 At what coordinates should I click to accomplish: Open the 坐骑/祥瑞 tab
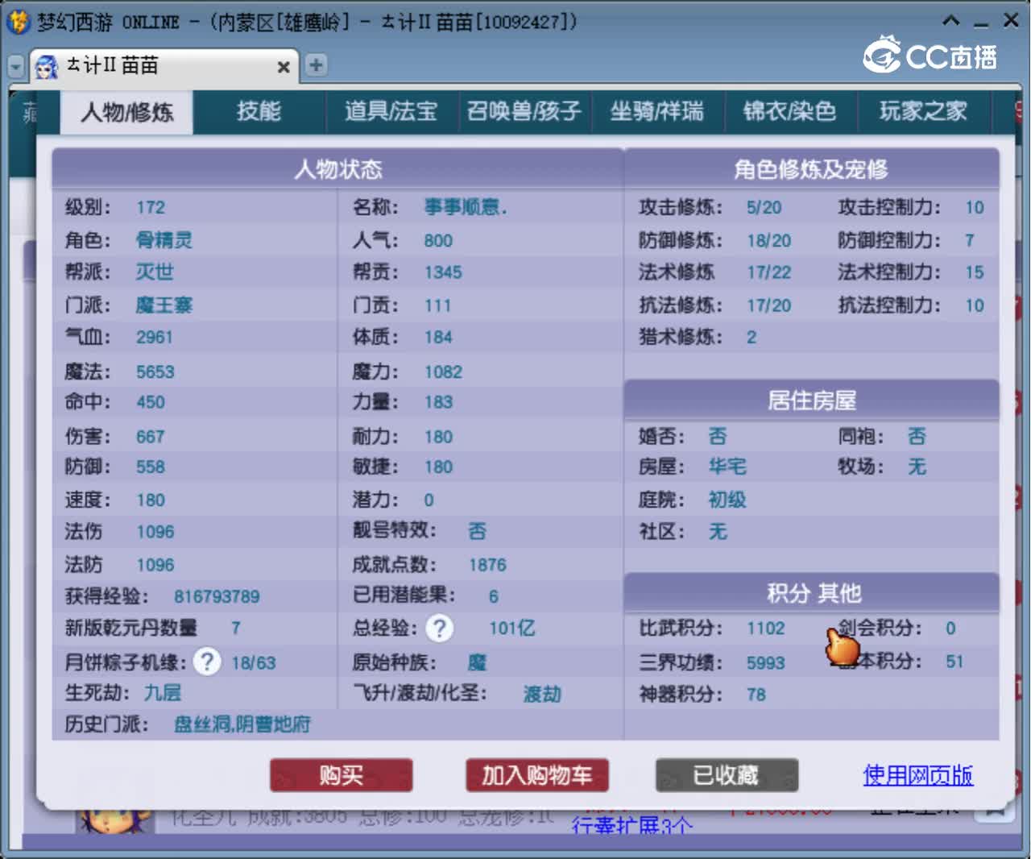click(656, 111)
